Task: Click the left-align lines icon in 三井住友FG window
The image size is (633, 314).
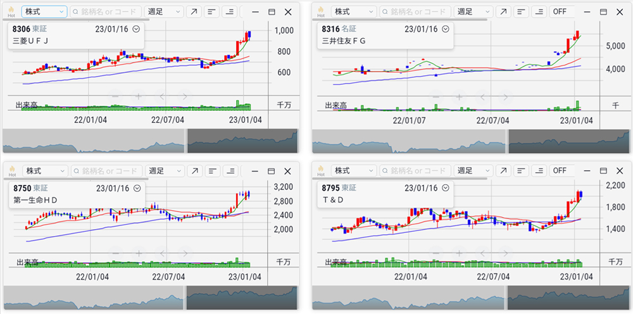Action: click(521, 11)
